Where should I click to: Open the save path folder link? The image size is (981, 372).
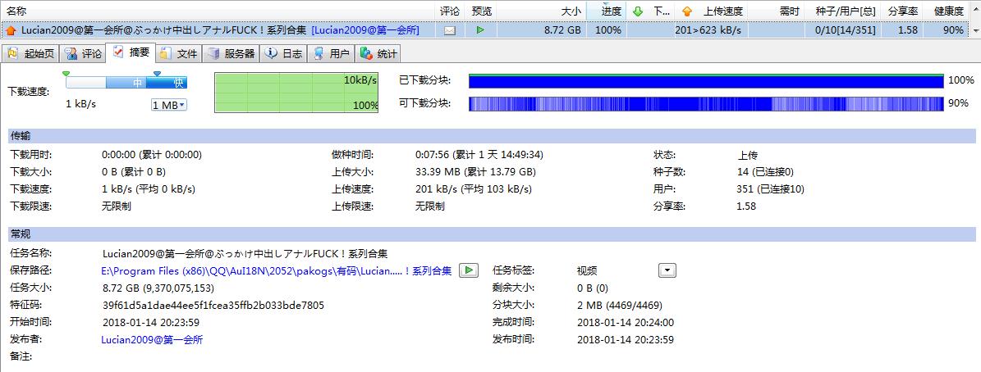[276, 270]
